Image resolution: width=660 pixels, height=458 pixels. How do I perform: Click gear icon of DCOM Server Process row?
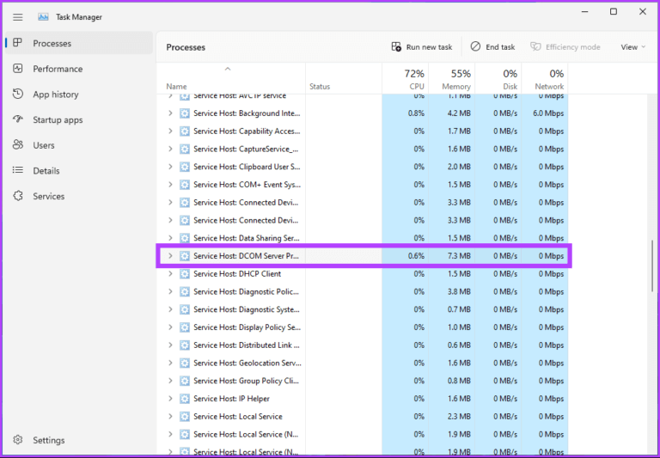click(185, 256)
